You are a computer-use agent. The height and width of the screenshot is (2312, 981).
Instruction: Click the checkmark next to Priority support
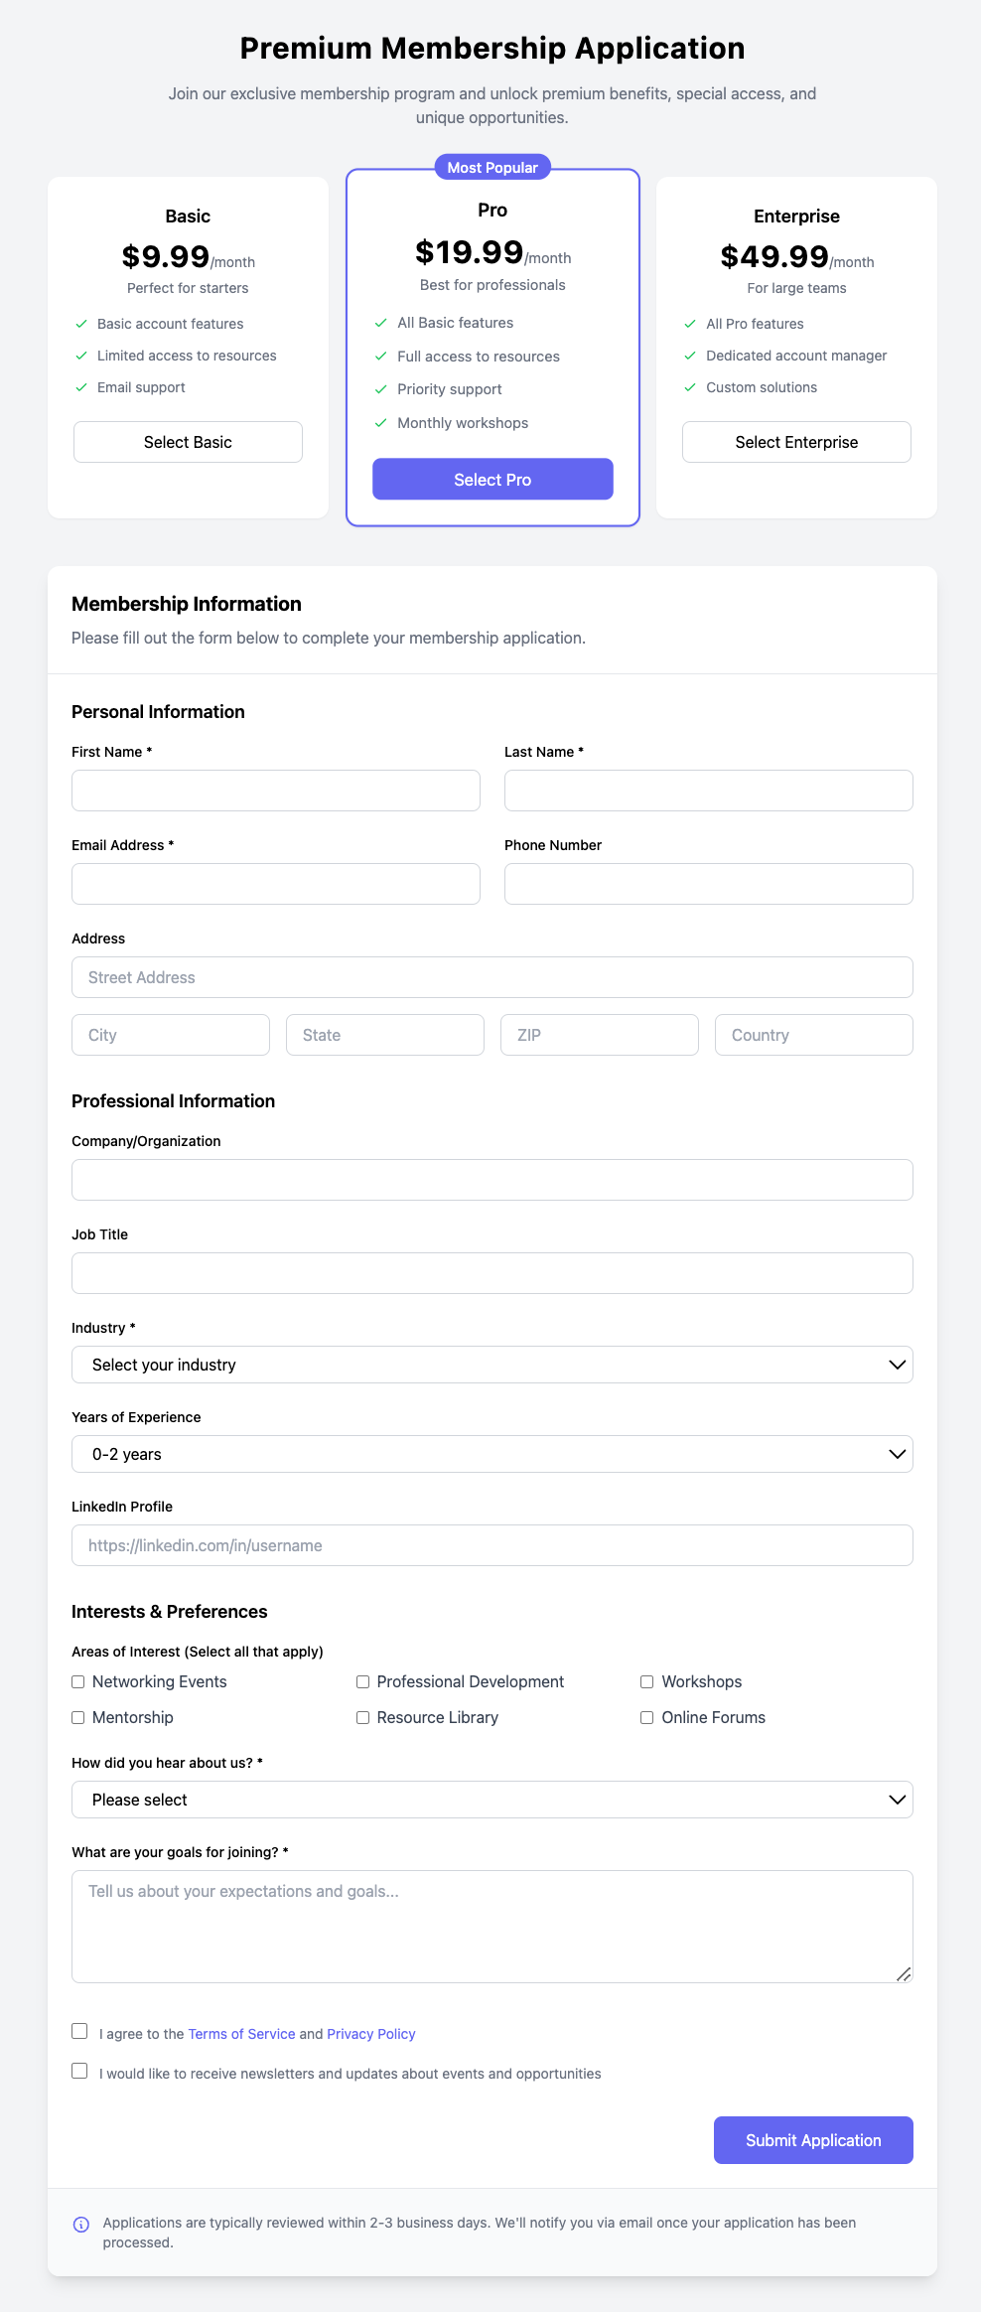380,389
